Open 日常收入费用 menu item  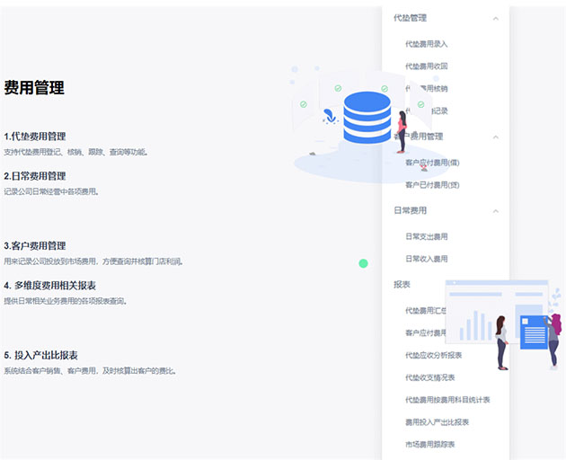[x=426, y=259]
